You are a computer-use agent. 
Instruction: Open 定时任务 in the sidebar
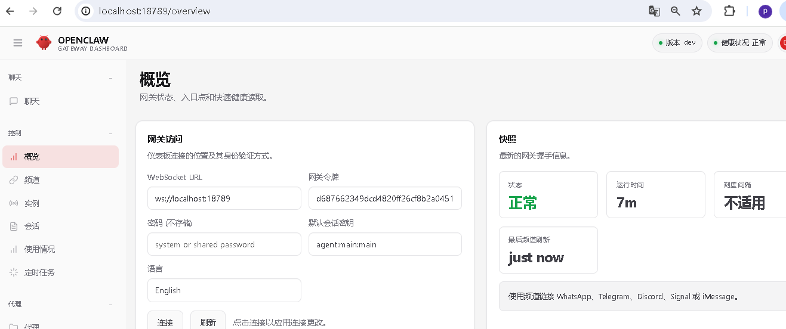tap(39, 272)
